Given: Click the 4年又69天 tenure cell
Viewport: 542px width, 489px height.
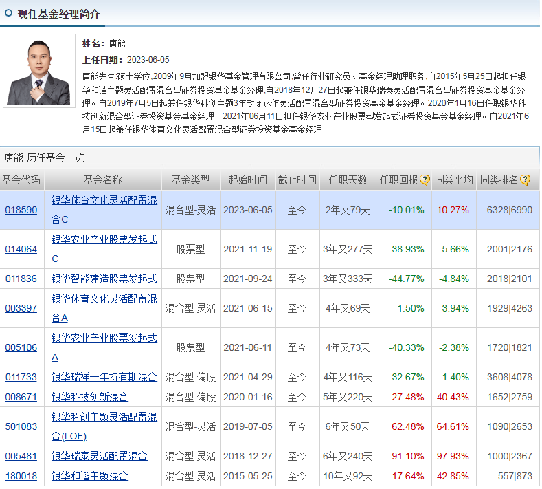Looking at the screenshot, I should 348,308.
